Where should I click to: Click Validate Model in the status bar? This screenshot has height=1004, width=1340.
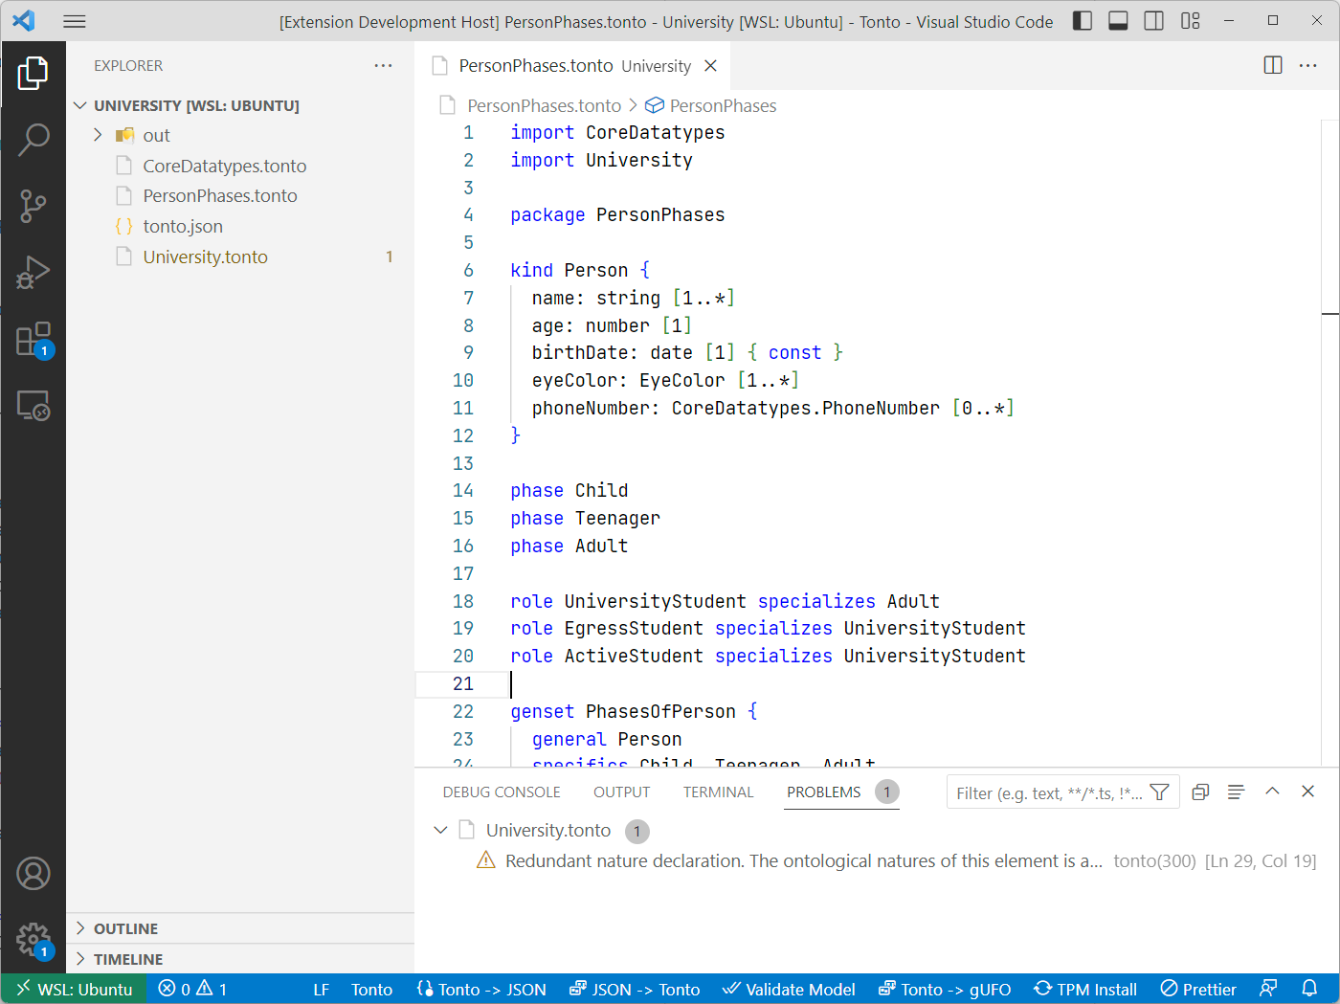coord(789,989)
